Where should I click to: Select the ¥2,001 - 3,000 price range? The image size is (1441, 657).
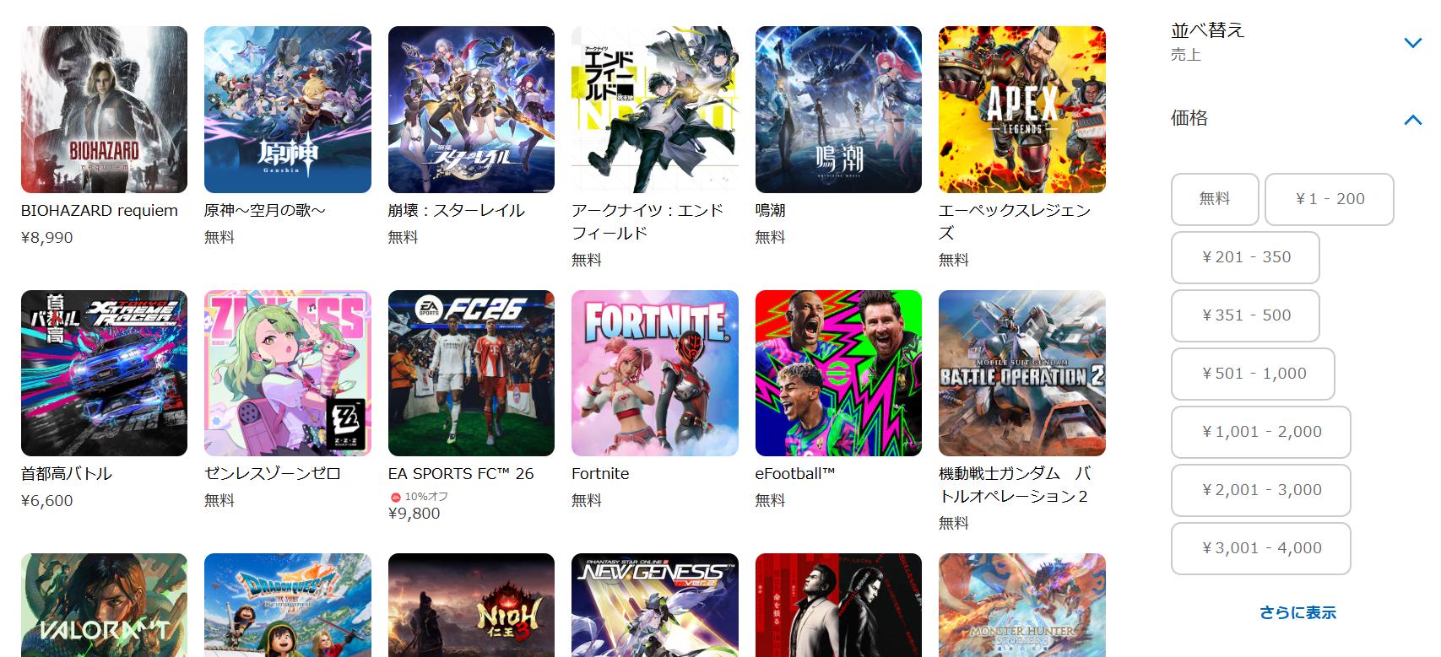click(1261, 490)
